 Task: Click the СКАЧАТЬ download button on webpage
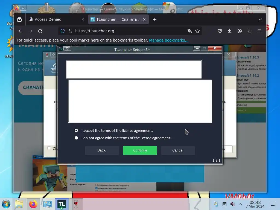(x=32, y=87)
